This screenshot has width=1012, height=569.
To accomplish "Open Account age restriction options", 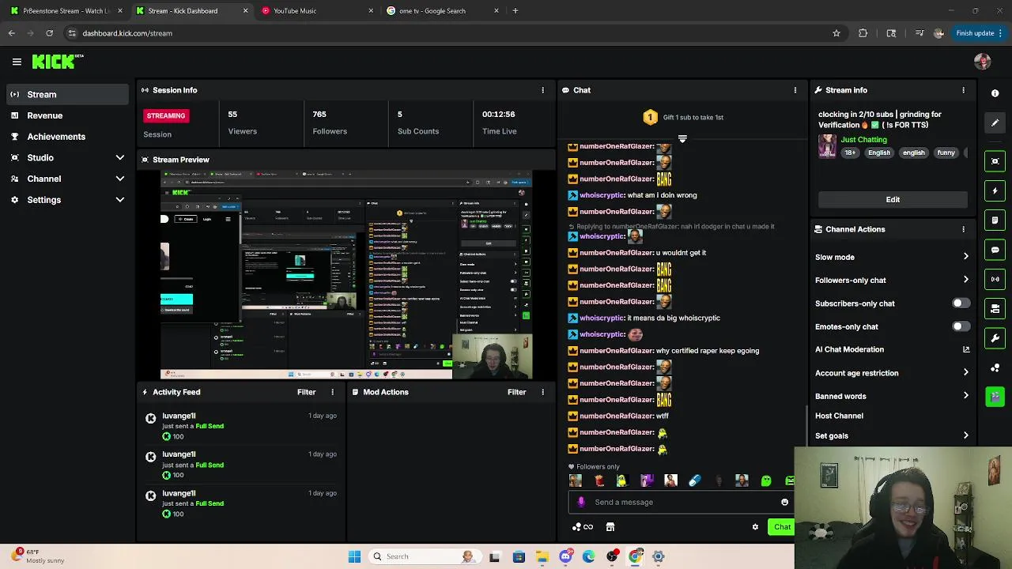I will 892,373.
